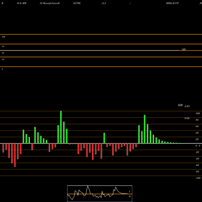The image size is (202, 202).
Task: Click the BIRLACOT symbol label
Action: [173, 3]
